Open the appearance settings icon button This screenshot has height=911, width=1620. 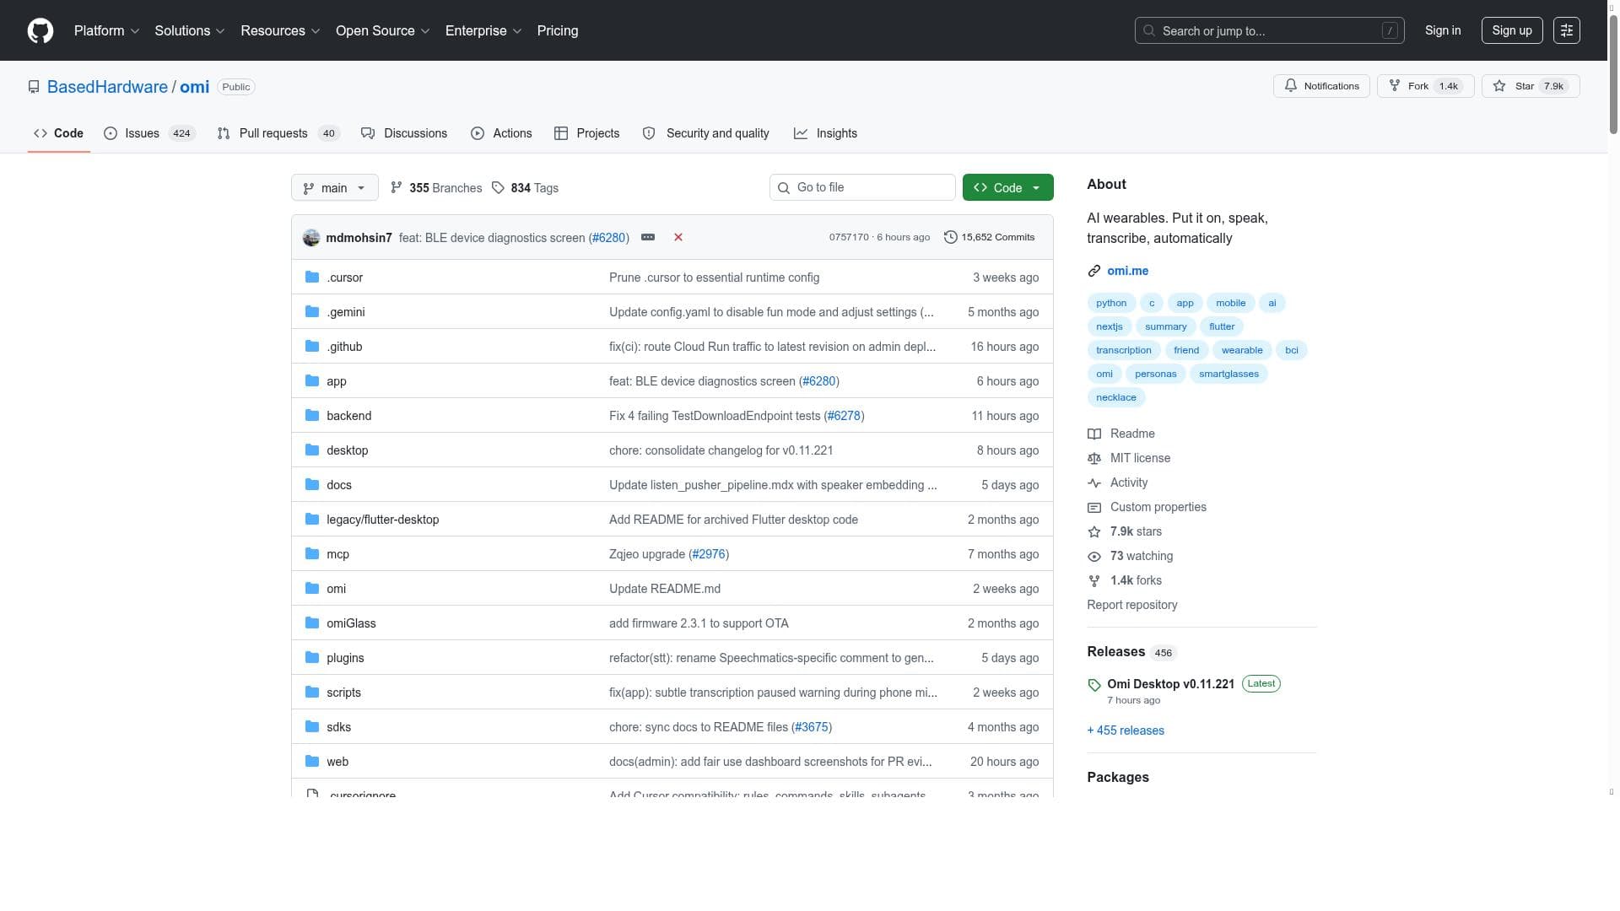[1567, 30]
